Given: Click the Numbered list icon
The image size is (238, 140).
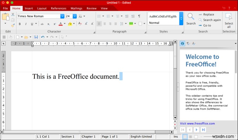Looking at the screenshot, I should coord(108,16).
